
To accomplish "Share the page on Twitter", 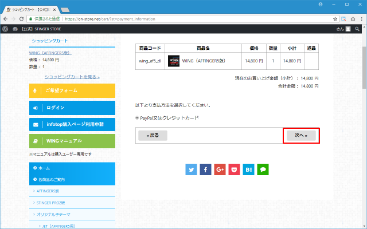I will click(192, 169).
